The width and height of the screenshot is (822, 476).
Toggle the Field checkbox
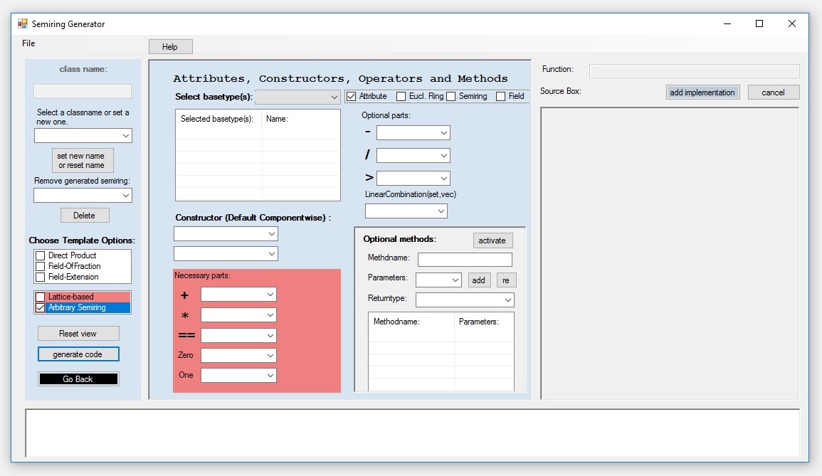[x=501, y=96]
